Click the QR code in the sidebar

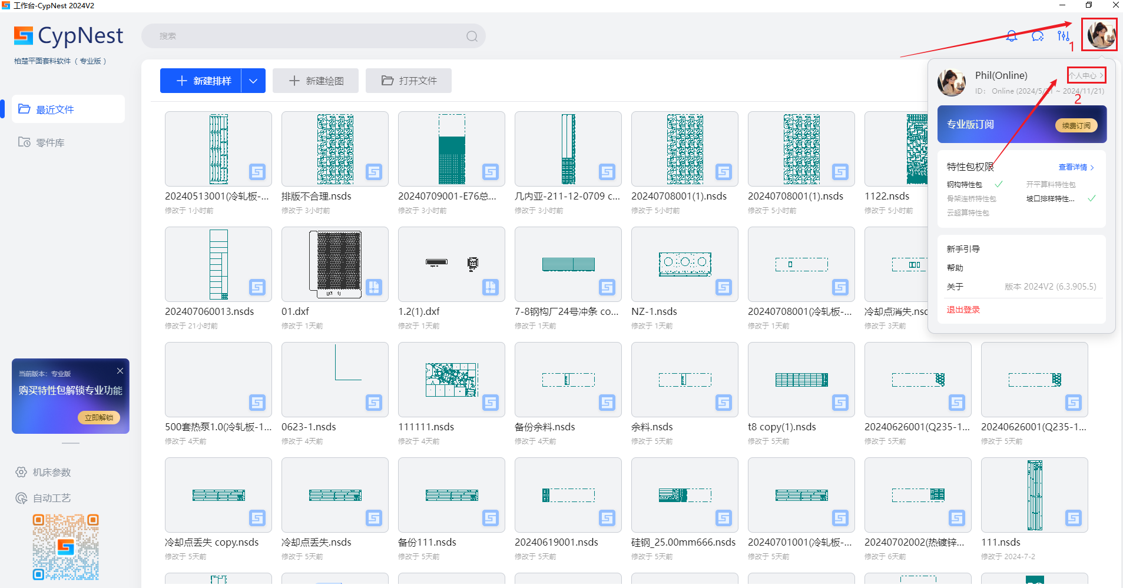pos(65,547)
